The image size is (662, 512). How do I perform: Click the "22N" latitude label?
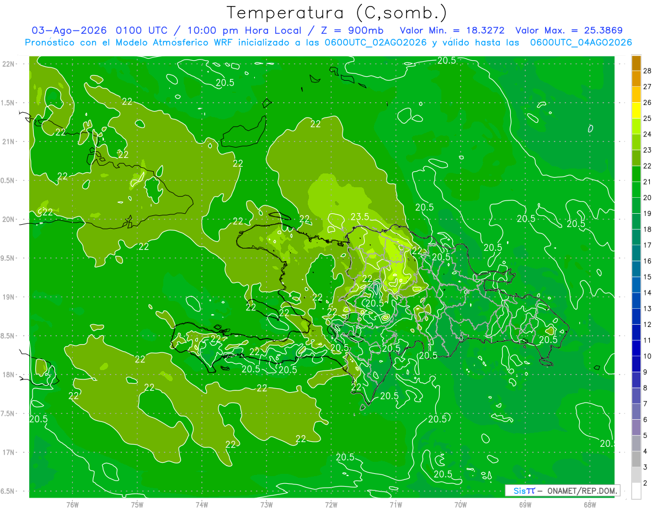[8, 64]
